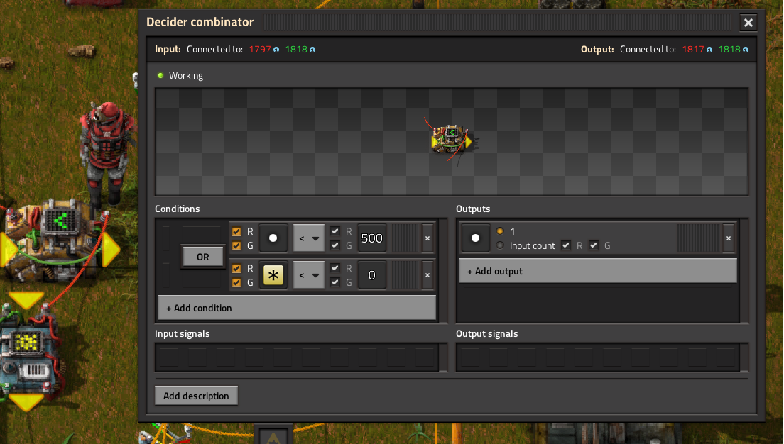Click the decider combinator preview entity

point(451,140)
